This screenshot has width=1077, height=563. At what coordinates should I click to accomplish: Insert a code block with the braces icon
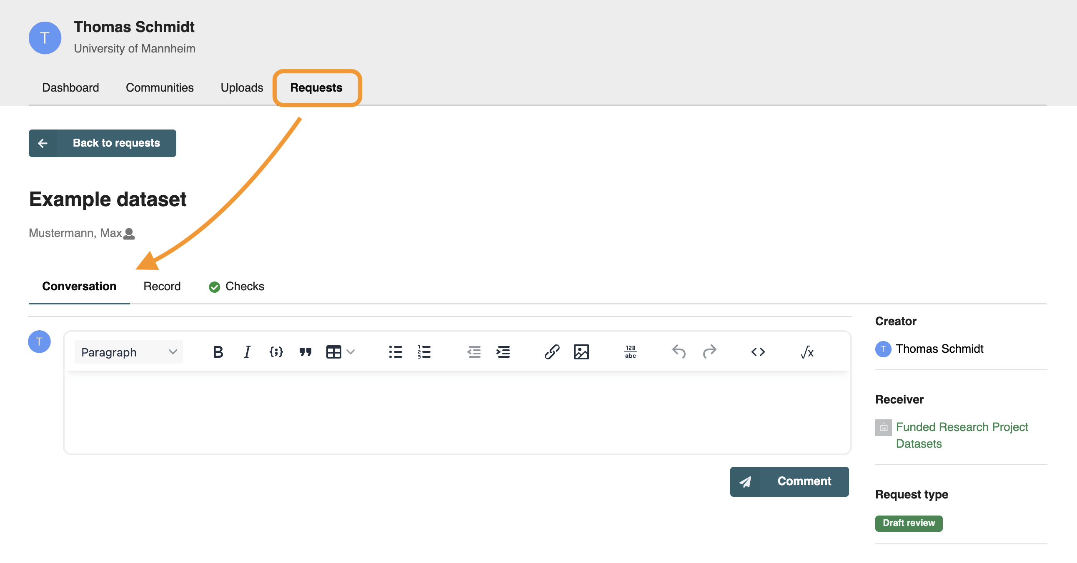[x=276, y=352]
